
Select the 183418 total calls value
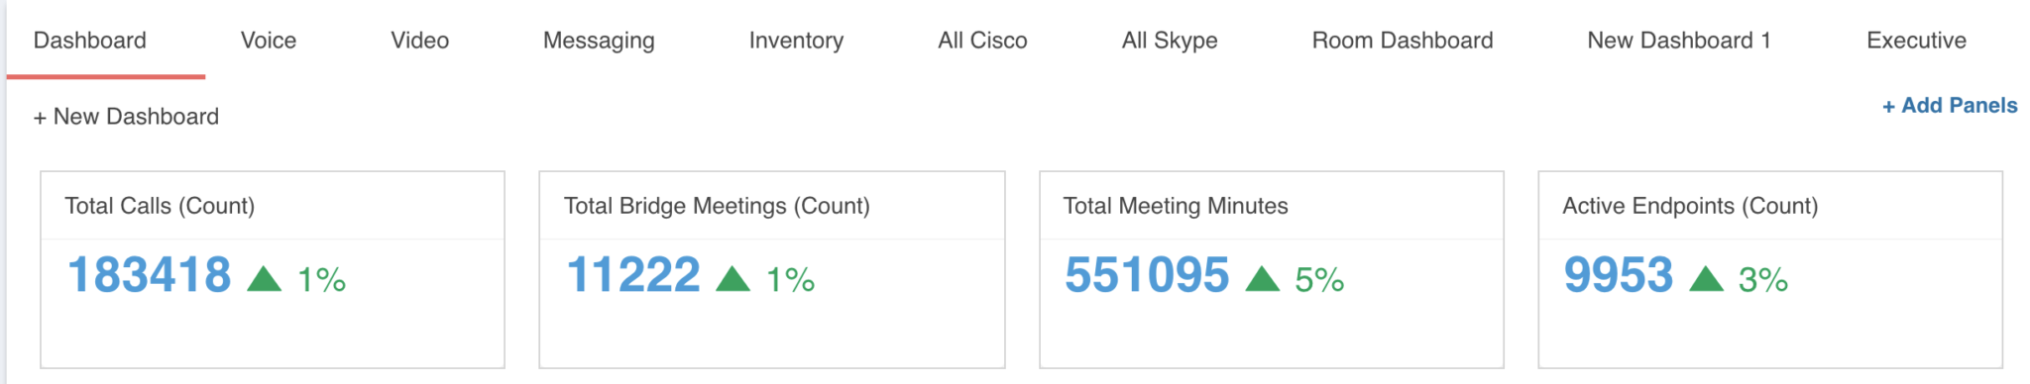click(x=150, y=275)
